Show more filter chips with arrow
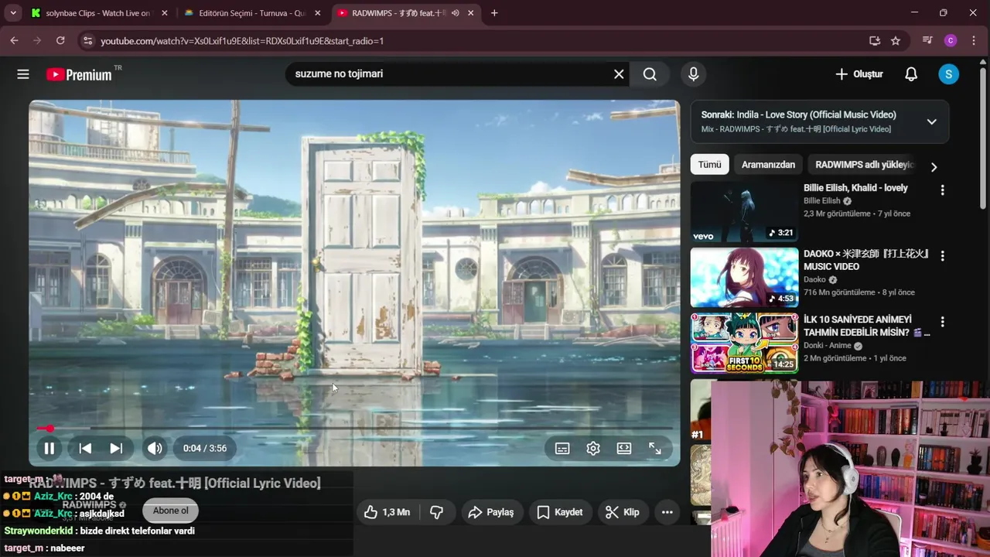 click(x=934, y=167)
